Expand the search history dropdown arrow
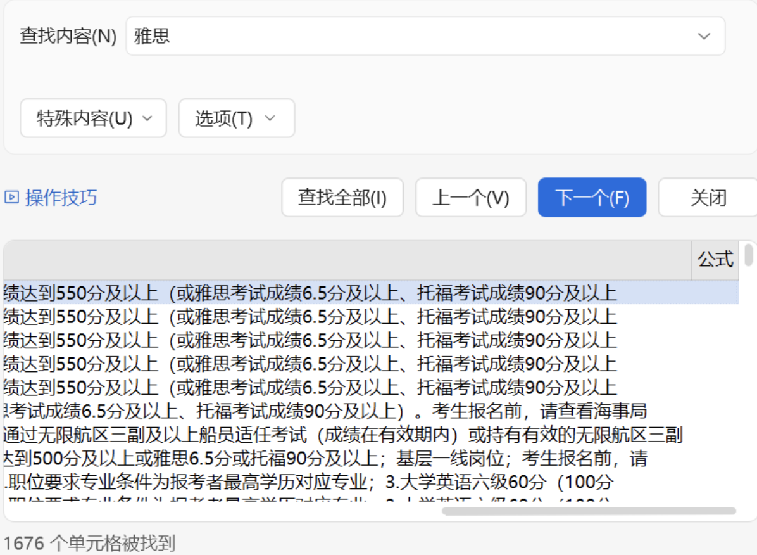This screenshot has width=757, height=555. (704, 36)
